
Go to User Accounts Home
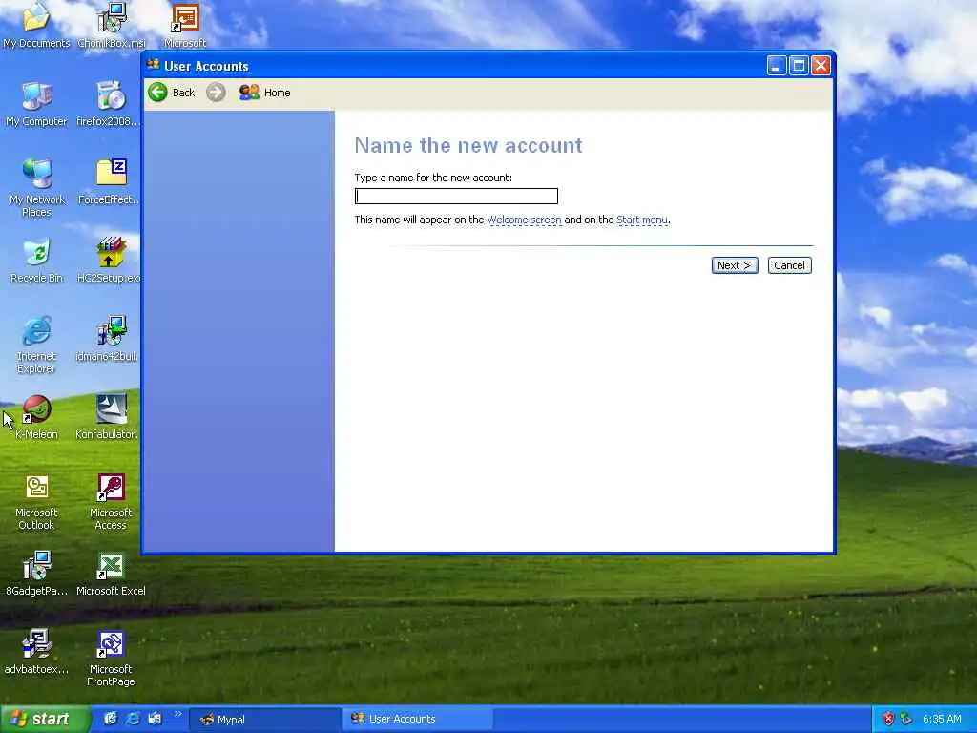pos(265,93)
